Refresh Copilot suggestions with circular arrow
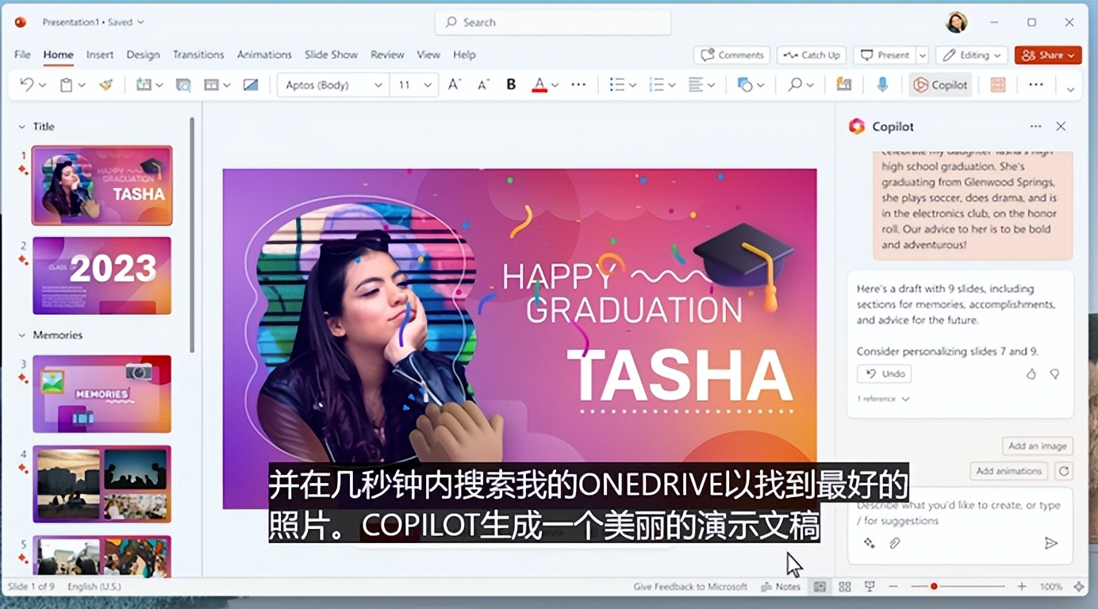Viewport: 1098px width, 609px height. coord(1064,471)
